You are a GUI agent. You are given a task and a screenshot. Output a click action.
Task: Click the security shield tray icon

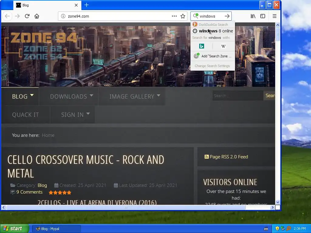coord(277,229)
